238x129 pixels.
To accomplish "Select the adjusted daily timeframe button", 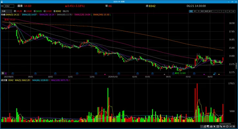I will [203, 11].
